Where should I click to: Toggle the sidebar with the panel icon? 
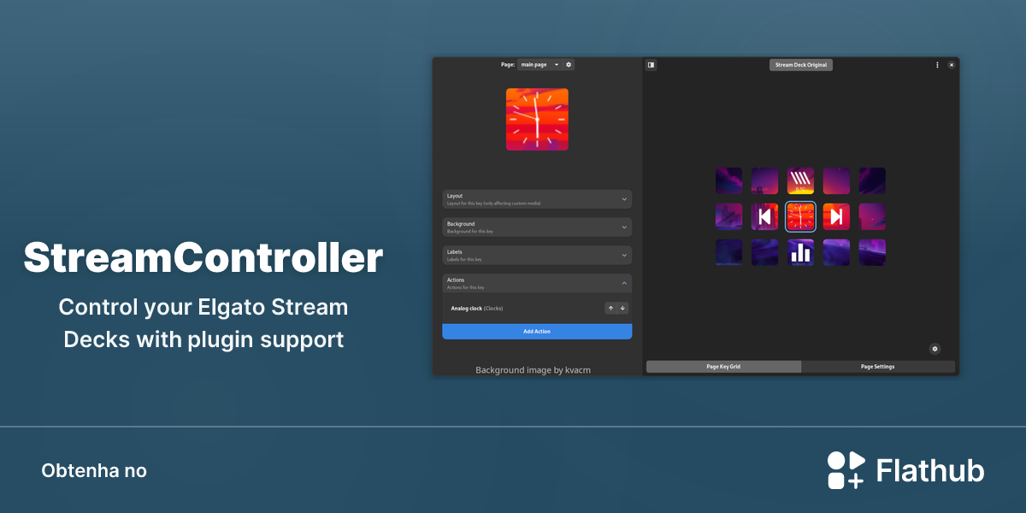(x=651, y=64)
